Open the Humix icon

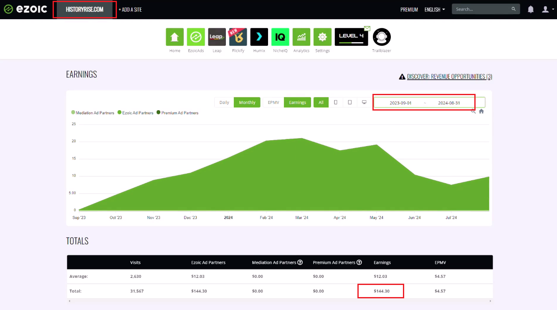coord(259,37)
